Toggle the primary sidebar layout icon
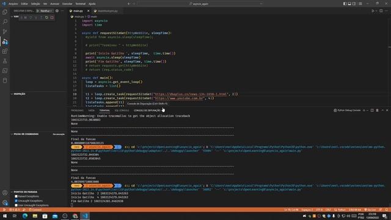 (345, 4)
